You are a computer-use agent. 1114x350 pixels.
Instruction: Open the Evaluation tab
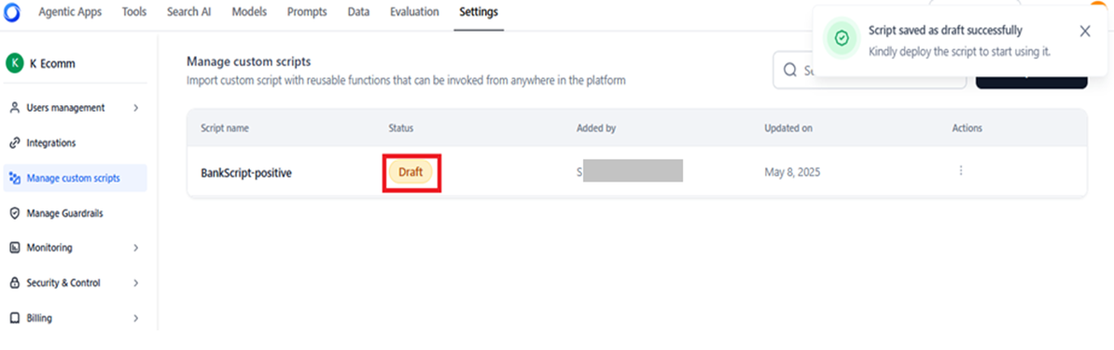pos(414,12)
